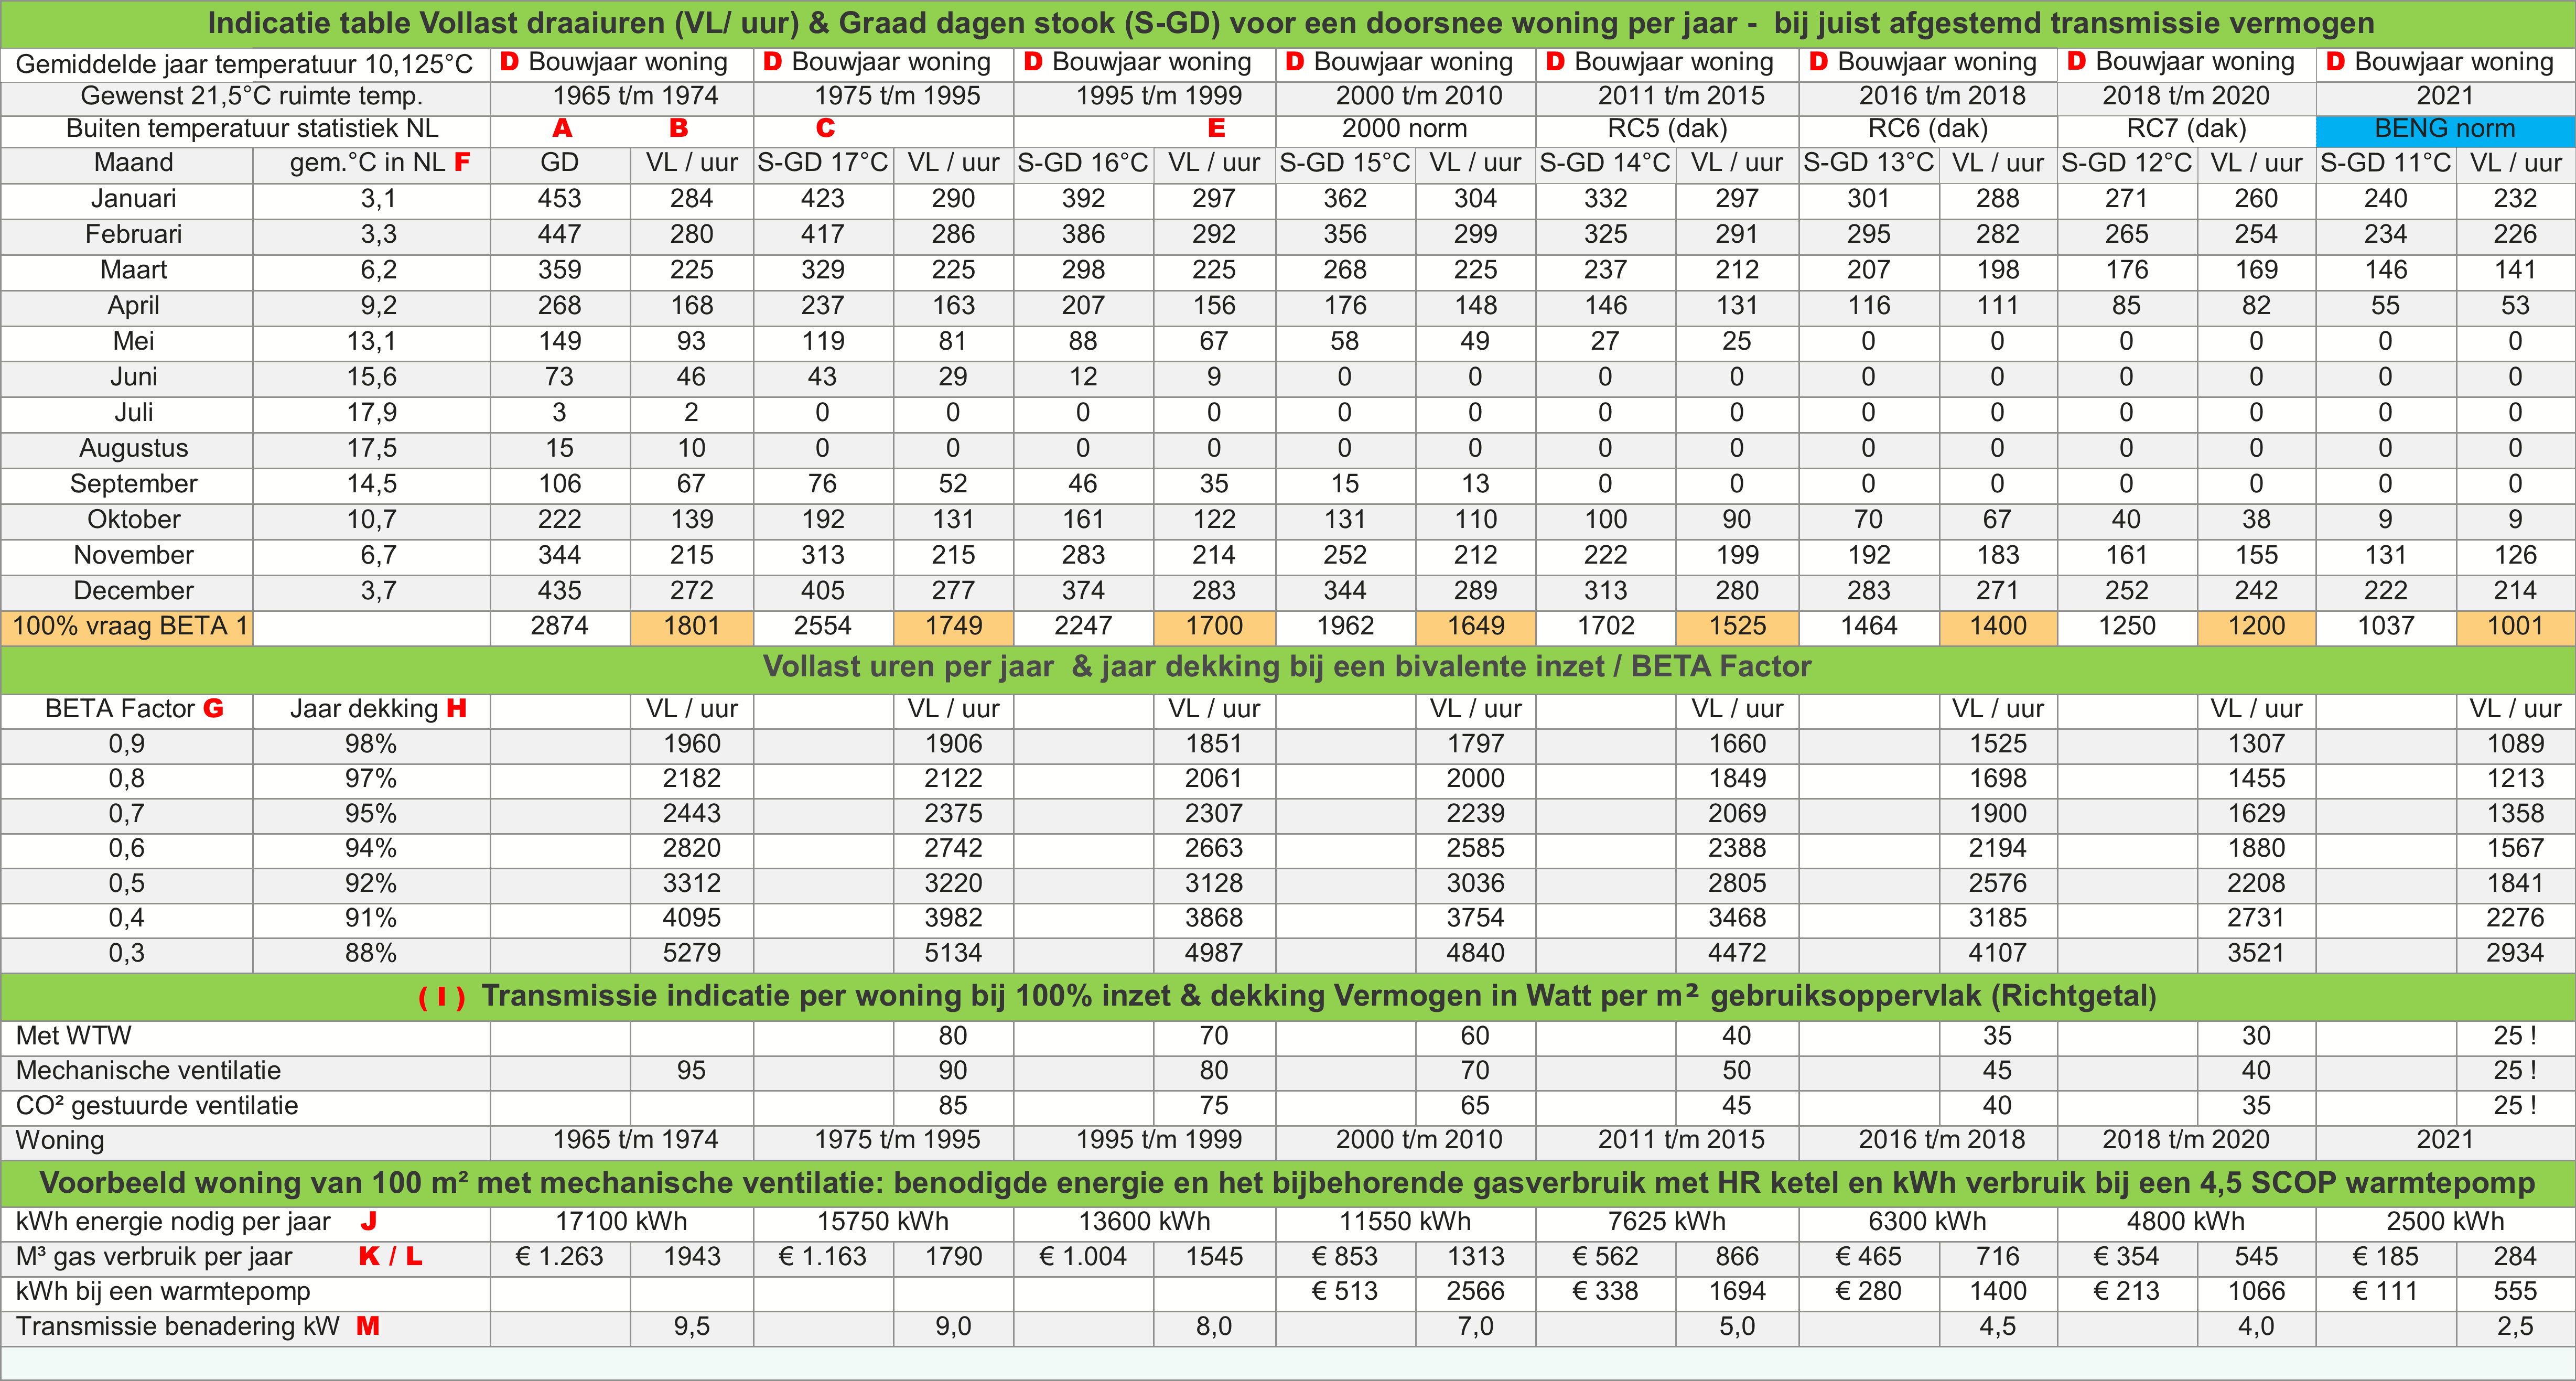Select the 'Met WTW' row label

[245, 1038]
